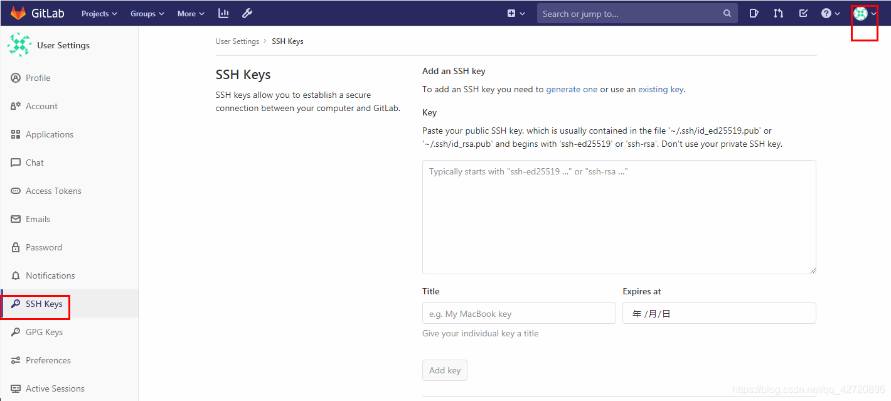
Task: Expand the Help question mark dropdown
Action: 830,13
